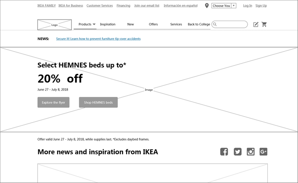Open the shopping cart

[x=264, y=25]
